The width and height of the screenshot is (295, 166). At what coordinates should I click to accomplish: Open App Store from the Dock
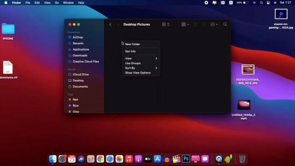[157, 159]
